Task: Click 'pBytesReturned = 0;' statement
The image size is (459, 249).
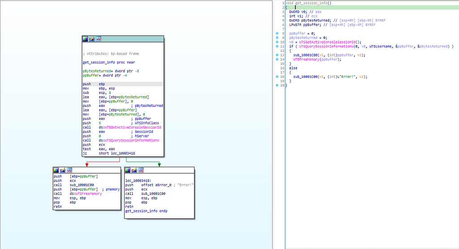Action: (x=308, y=38)
